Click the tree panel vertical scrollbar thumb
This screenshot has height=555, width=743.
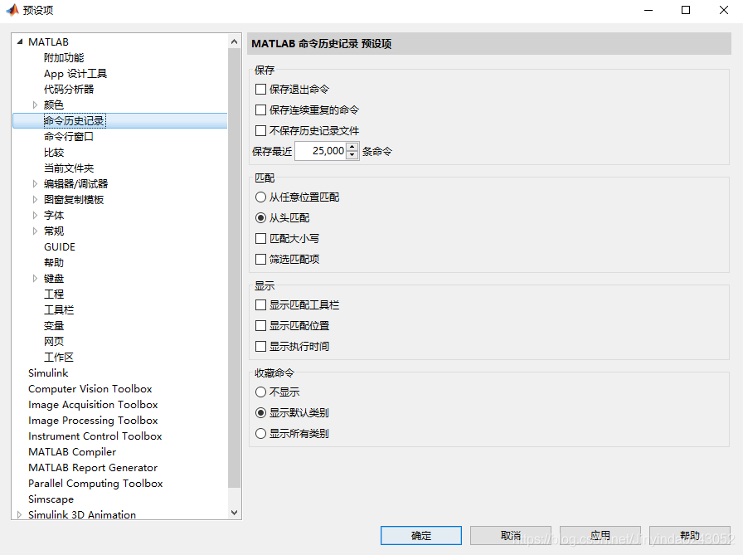point(234,268)
